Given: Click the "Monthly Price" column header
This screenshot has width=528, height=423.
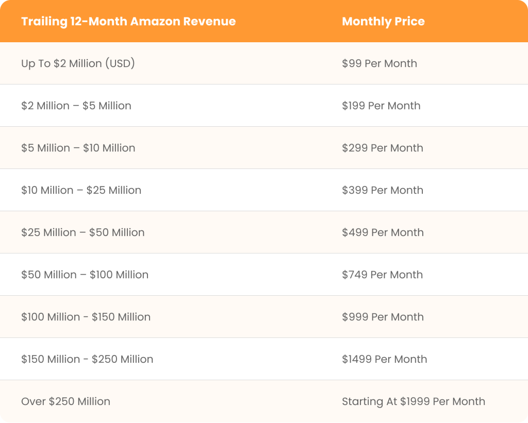Looking at the screenshot, I should point(383,22).
